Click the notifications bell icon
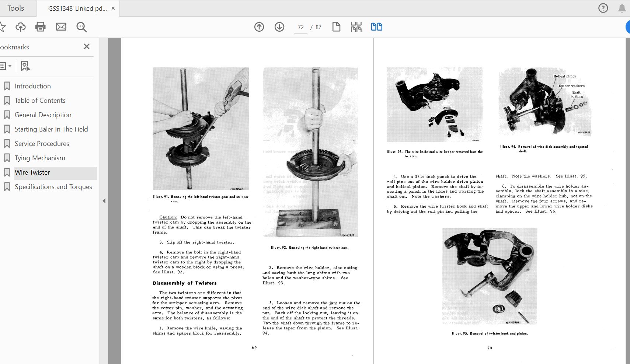The height and width of the screenshot is (364, 630). pos(622,8)
